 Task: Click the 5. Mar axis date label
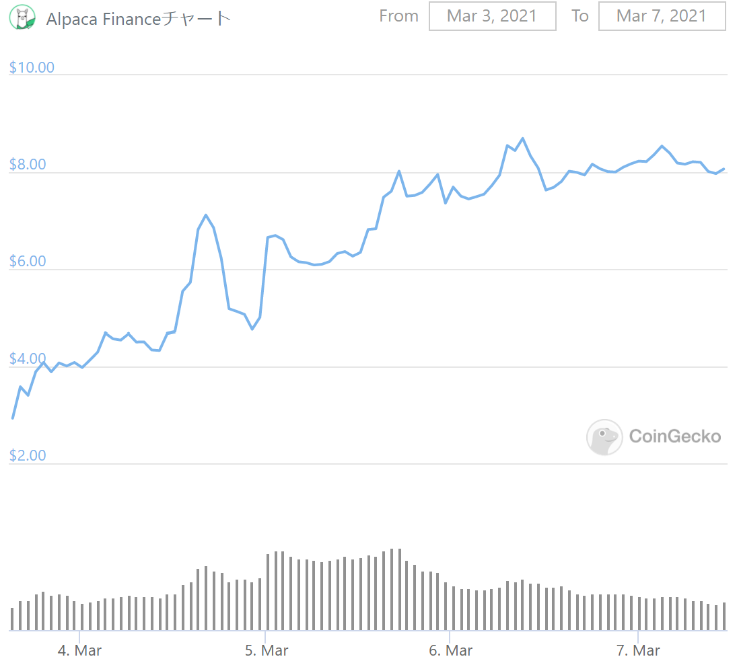pyautogui.click(x=267, y=650)
